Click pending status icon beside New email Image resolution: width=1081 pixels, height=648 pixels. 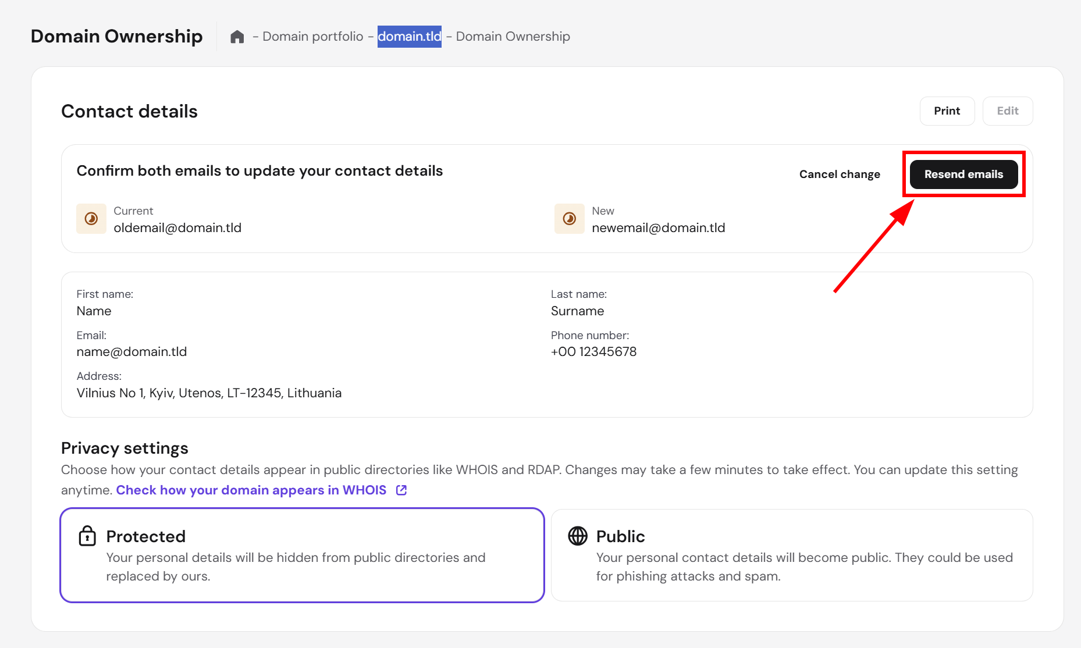click(x=570, y=219)
